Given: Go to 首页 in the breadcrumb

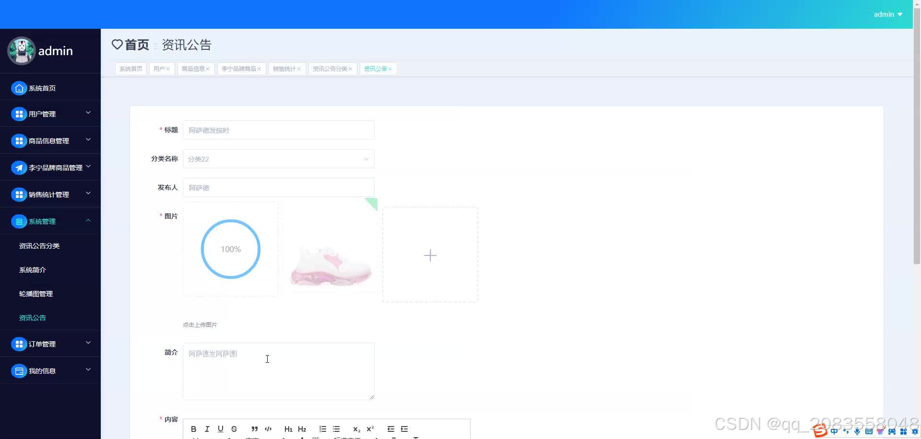Looking at the screenshot, I should pyautogui.click(x=137, y=45).
